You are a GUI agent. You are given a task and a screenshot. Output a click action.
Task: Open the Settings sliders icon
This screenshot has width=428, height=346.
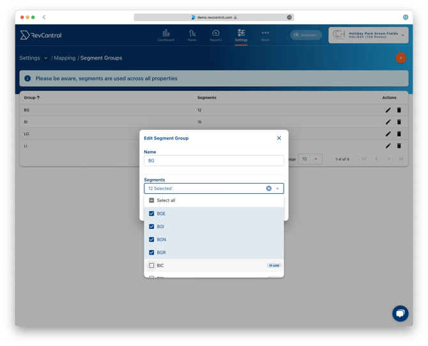(x=241, y=33)
